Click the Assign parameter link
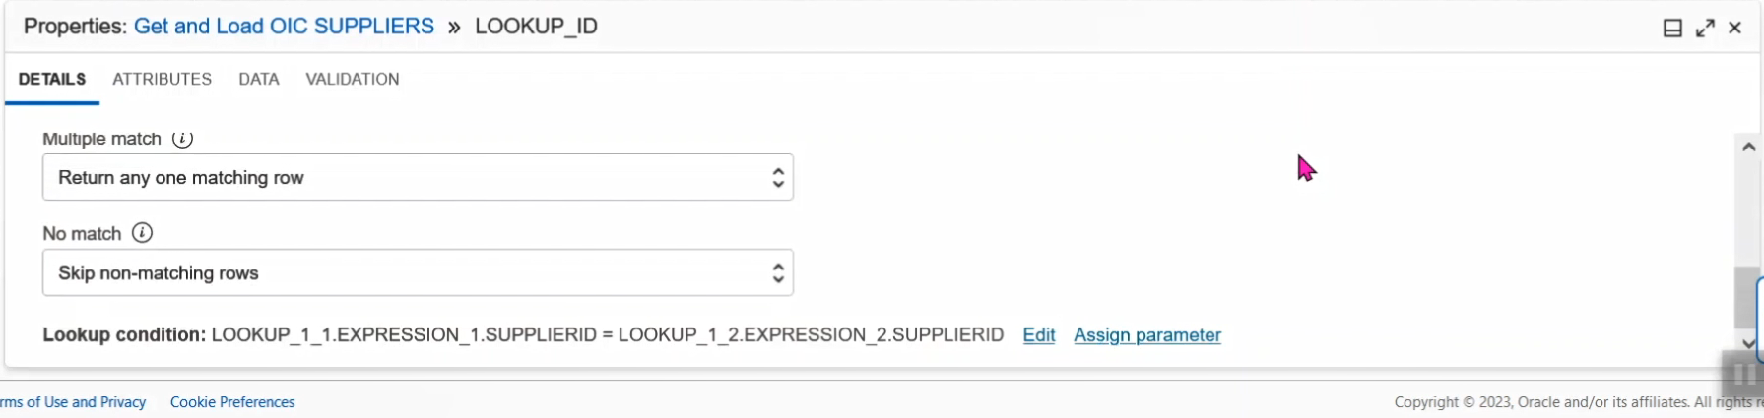The width and height of the screenshot is (1764, 418). click(1146, 335)
